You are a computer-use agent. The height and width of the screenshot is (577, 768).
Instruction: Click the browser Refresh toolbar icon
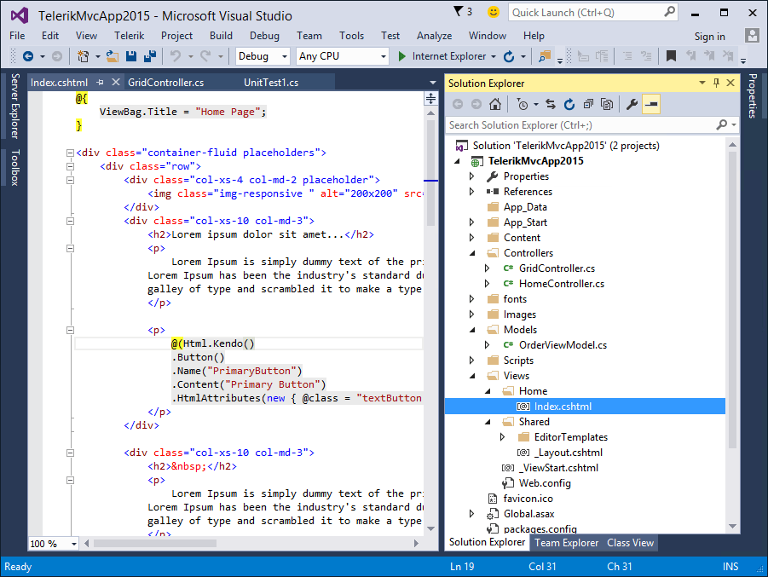(x=509, y=56)
